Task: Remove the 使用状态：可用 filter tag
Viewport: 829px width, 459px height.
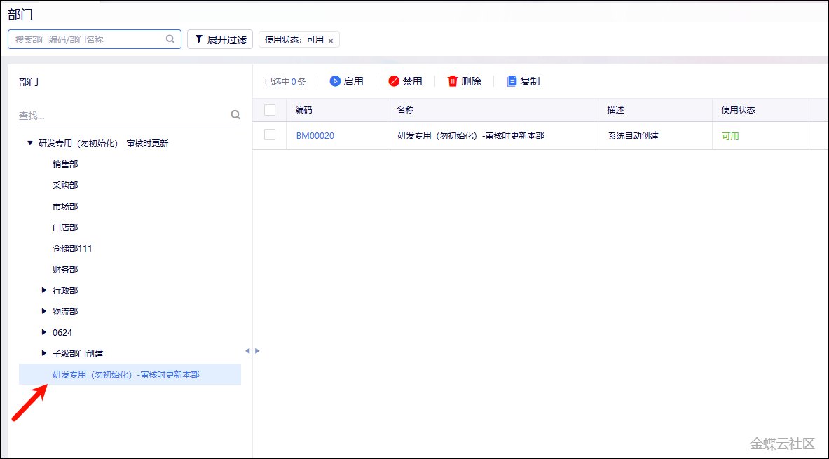Action: pos(331,41)
